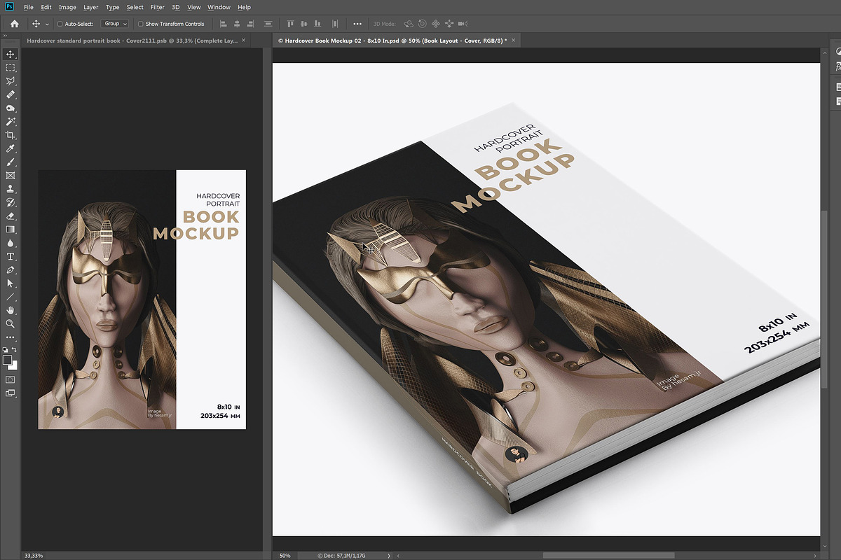Open the Move tool preset picker arrow
This screenshot has height=560, width=841.
[47, 24]
